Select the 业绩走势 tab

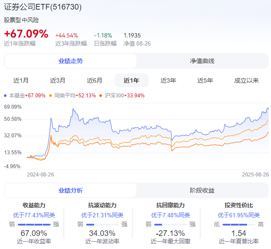pos(71,61)
